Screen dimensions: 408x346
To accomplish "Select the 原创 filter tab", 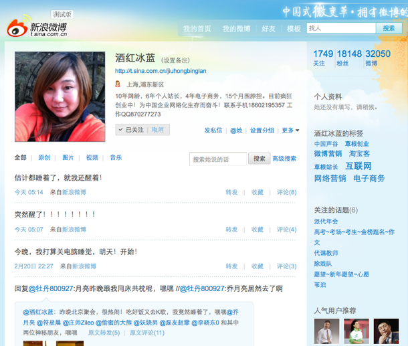I will point(44,158).
